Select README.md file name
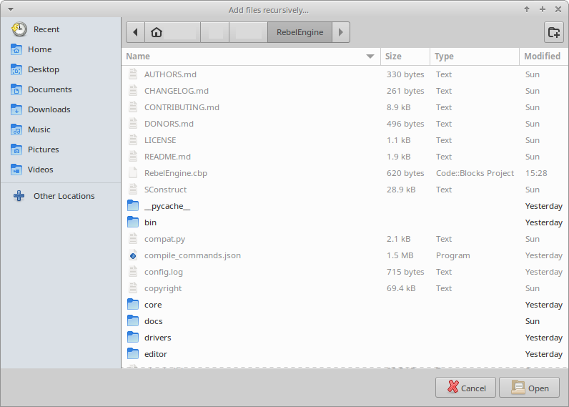This screenshot has width=569, height=407. point(167,157)
